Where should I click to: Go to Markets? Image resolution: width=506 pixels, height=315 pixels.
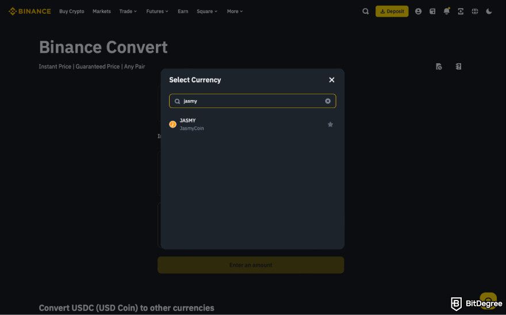(102, 11)
